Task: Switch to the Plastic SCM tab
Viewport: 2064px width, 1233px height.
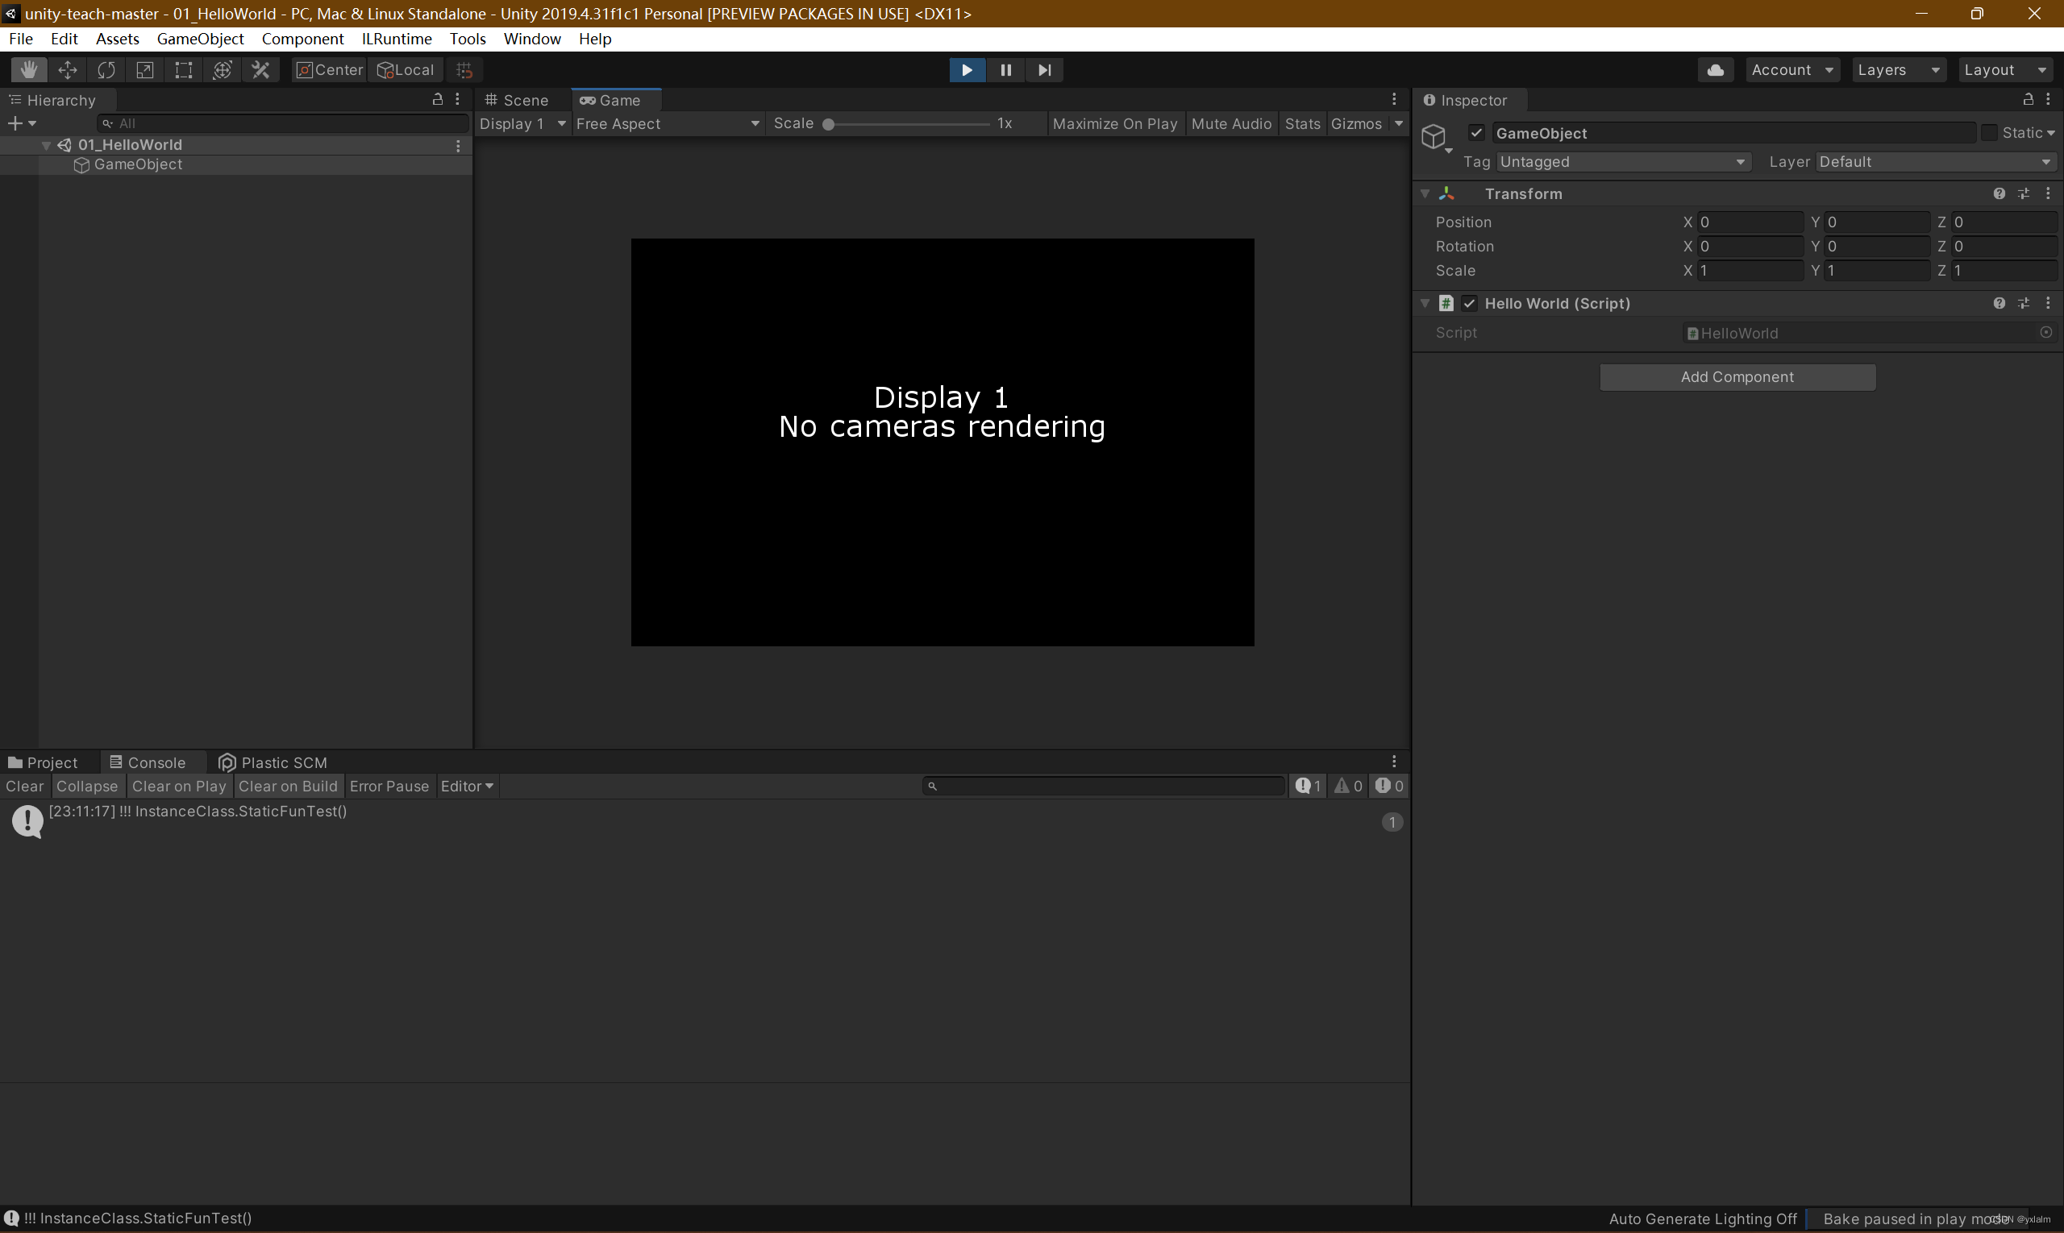Action: 273,762
